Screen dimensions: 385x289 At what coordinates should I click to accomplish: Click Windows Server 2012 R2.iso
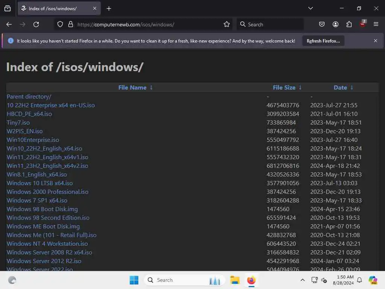(44, 261)
